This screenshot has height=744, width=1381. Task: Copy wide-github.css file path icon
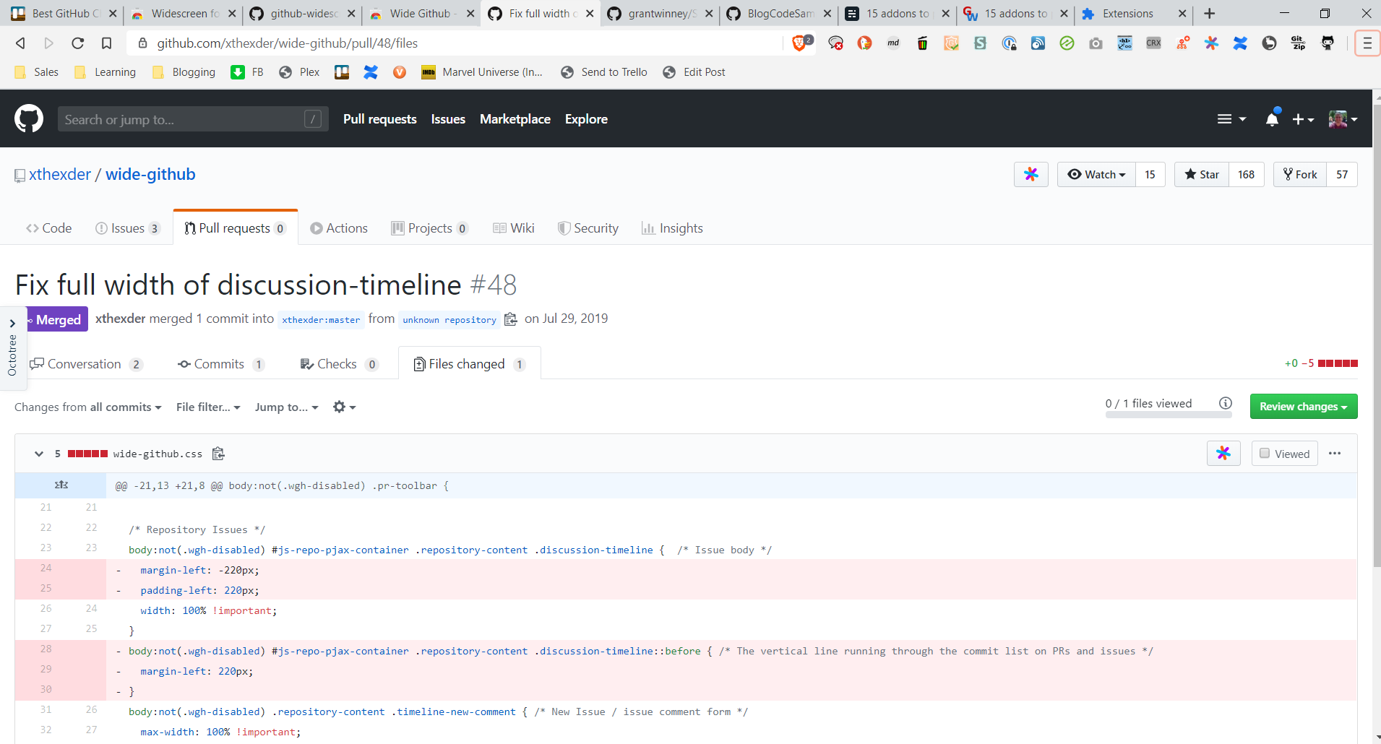tap(218, 454)
